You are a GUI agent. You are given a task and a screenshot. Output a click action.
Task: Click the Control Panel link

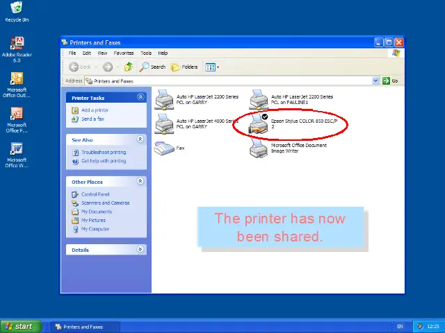pos(95,194)
